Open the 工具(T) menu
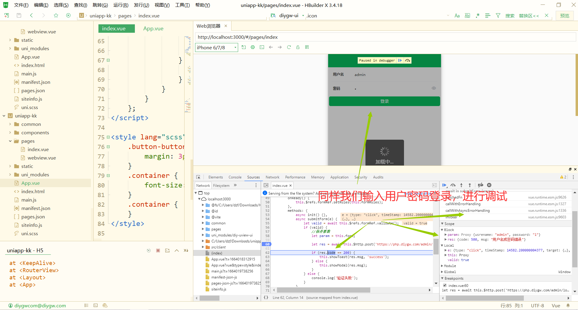The image size is (578, 310). [x=182, y=5]
